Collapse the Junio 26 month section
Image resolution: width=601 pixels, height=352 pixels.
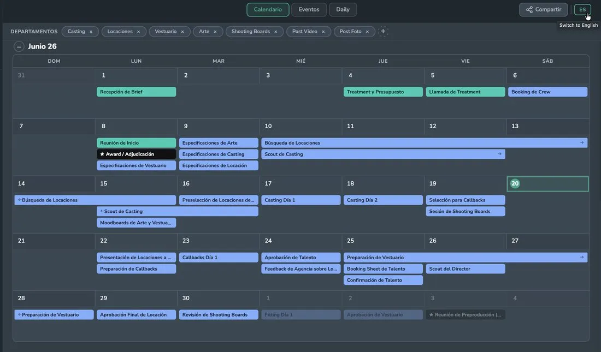pyautogui.click(x=19, y=47)
